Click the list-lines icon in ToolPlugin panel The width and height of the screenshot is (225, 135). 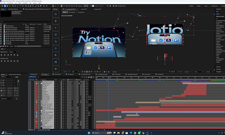[x=56, y=35]
